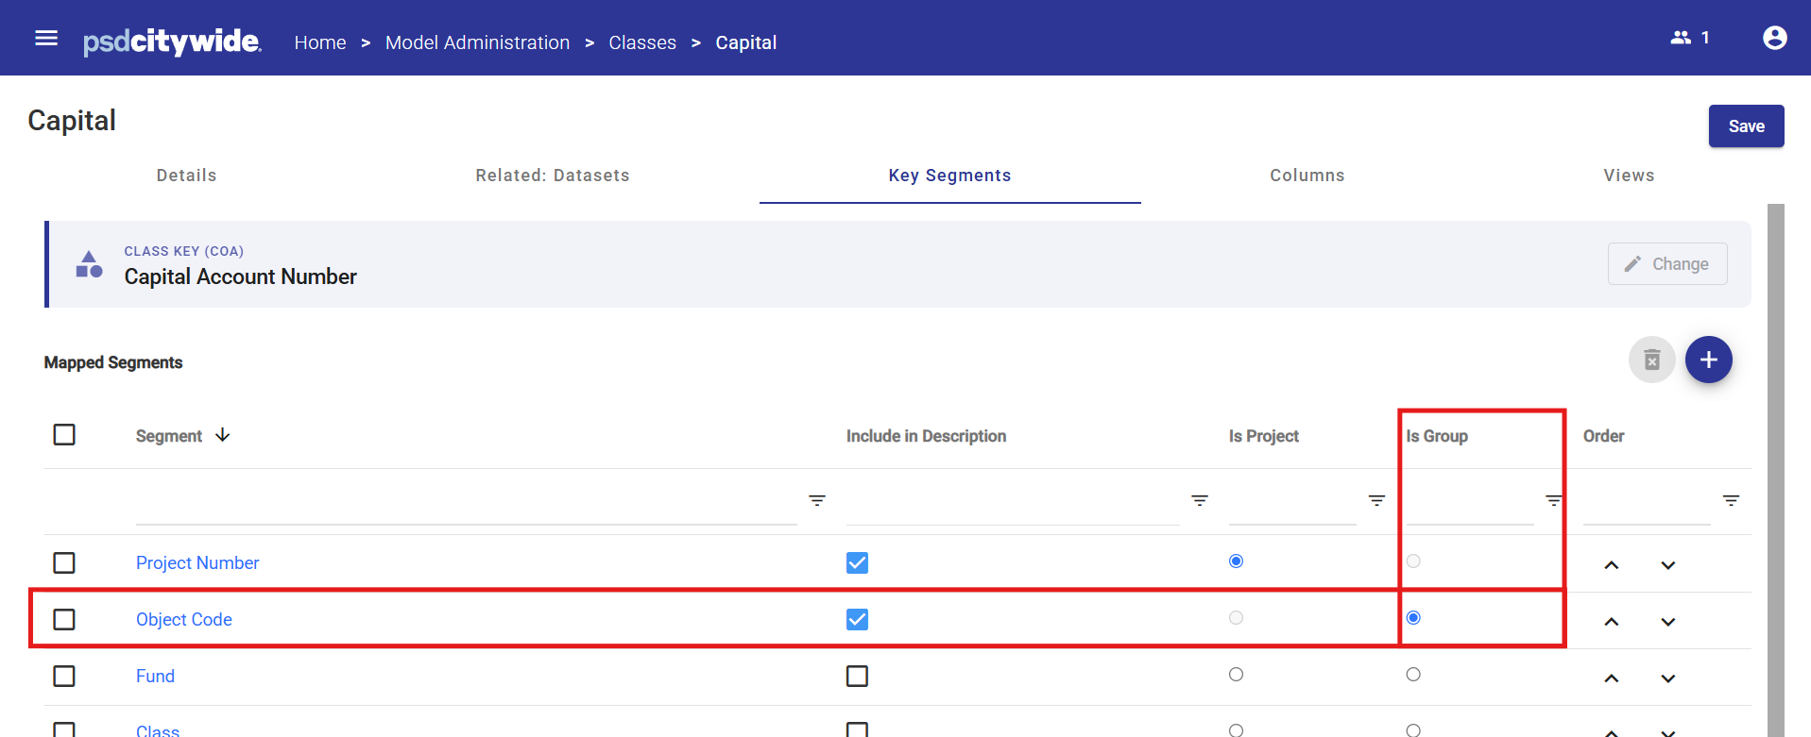The height and width of the screenshot is (737, 1811).
Task: Check Include in Description for Fund
Action: 857,676
